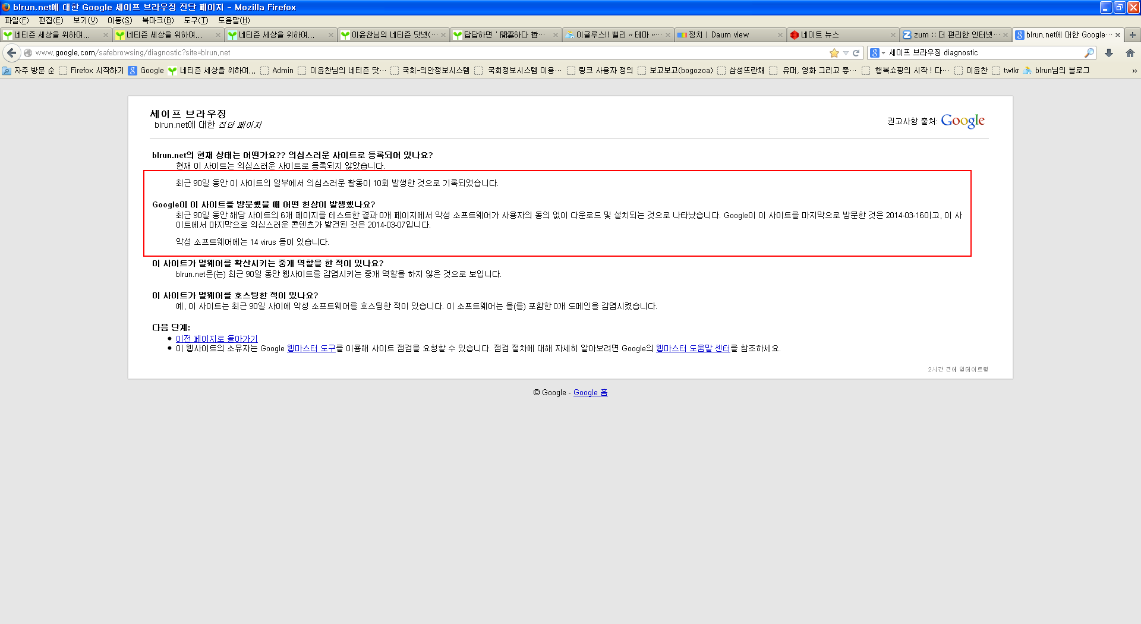Open the '링크 사용자 정의' bookmark
The image size is (1141, 624).
pyautogui.click(x=600, y=71)
